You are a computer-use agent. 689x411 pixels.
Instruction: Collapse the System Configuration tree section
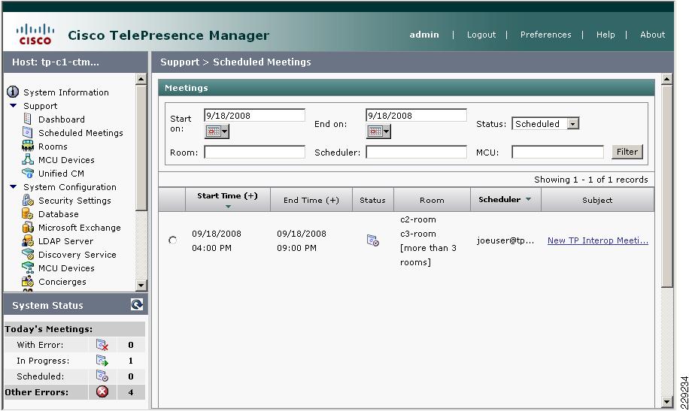click(14, 186)
